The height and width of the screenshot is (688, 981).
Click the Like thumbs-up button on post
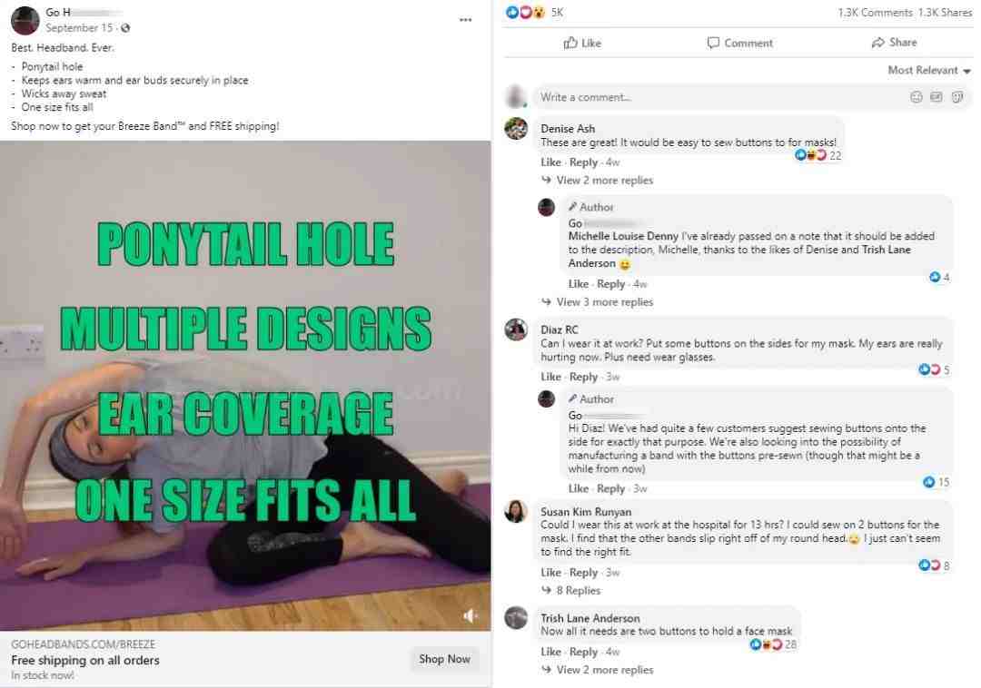(582, 44)
